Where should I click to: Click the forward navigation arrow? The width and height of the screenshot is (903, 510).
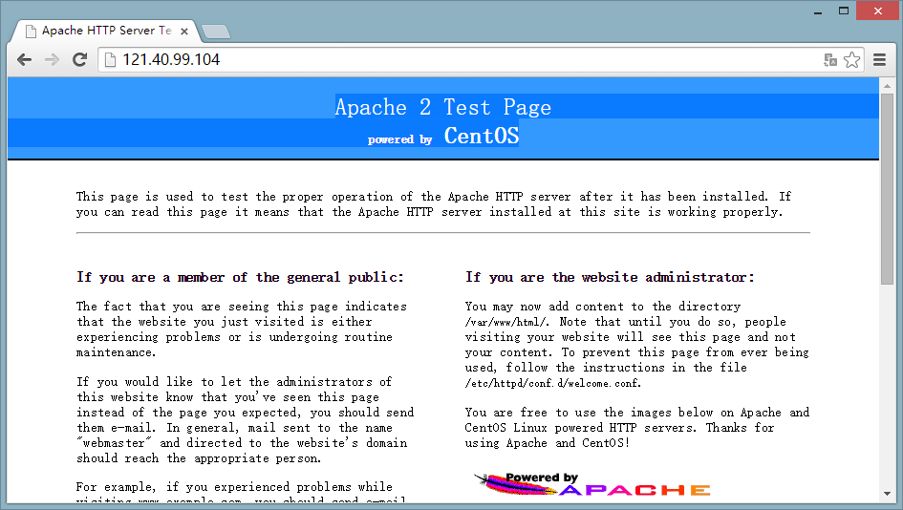[x=52, y=59]
